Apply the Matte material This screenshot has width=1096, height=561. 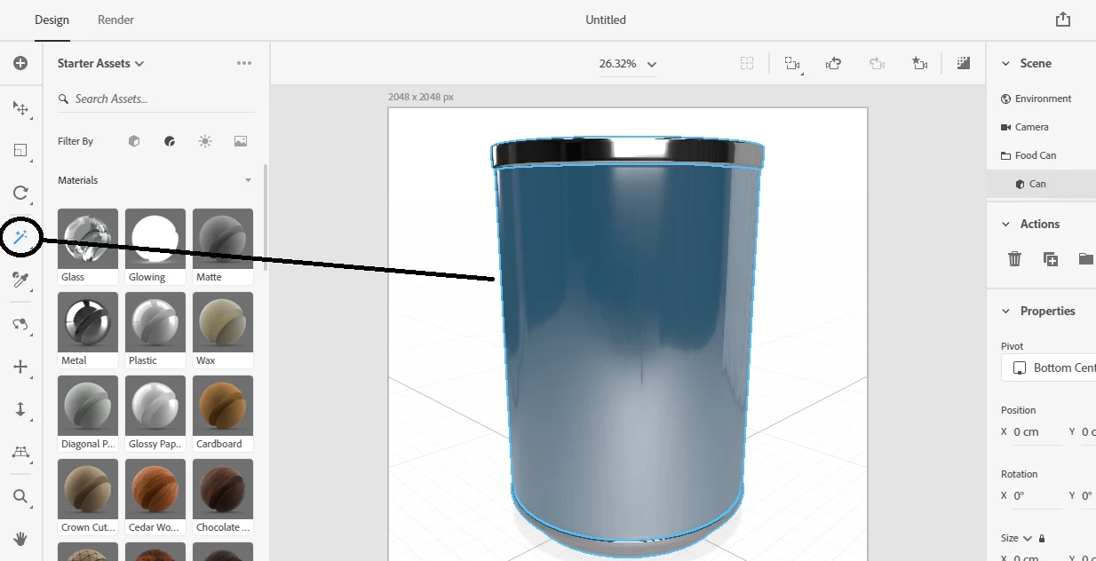tap(223, 247)
